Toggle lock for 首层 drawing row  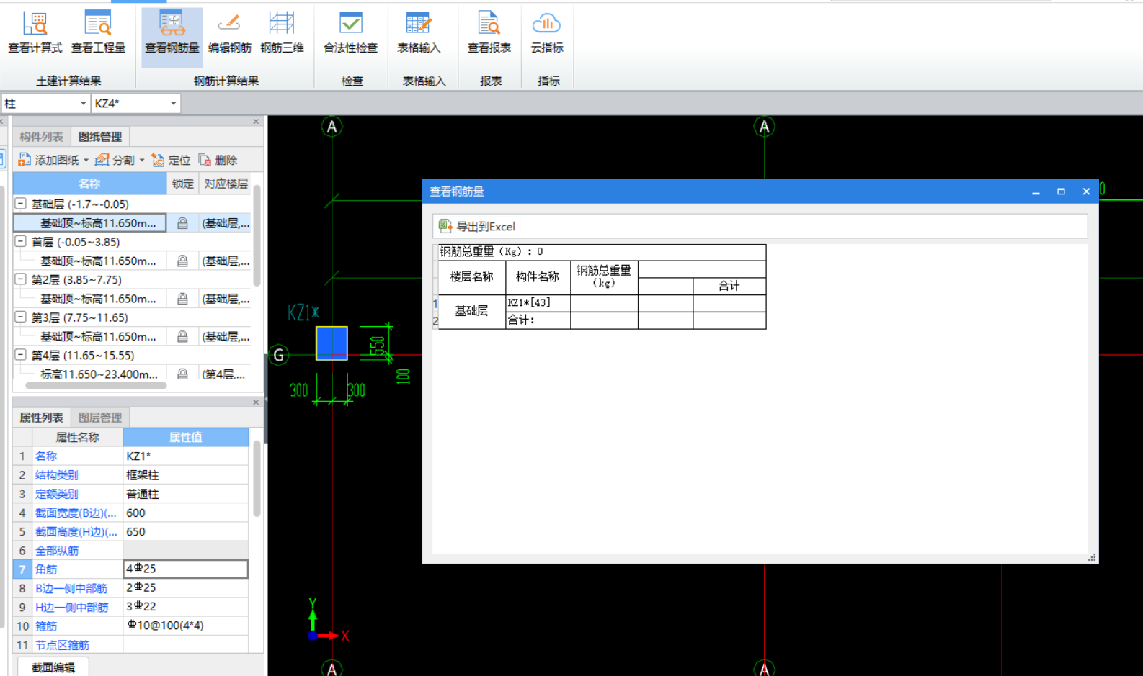pyautogui.click(x=182, y=261)
